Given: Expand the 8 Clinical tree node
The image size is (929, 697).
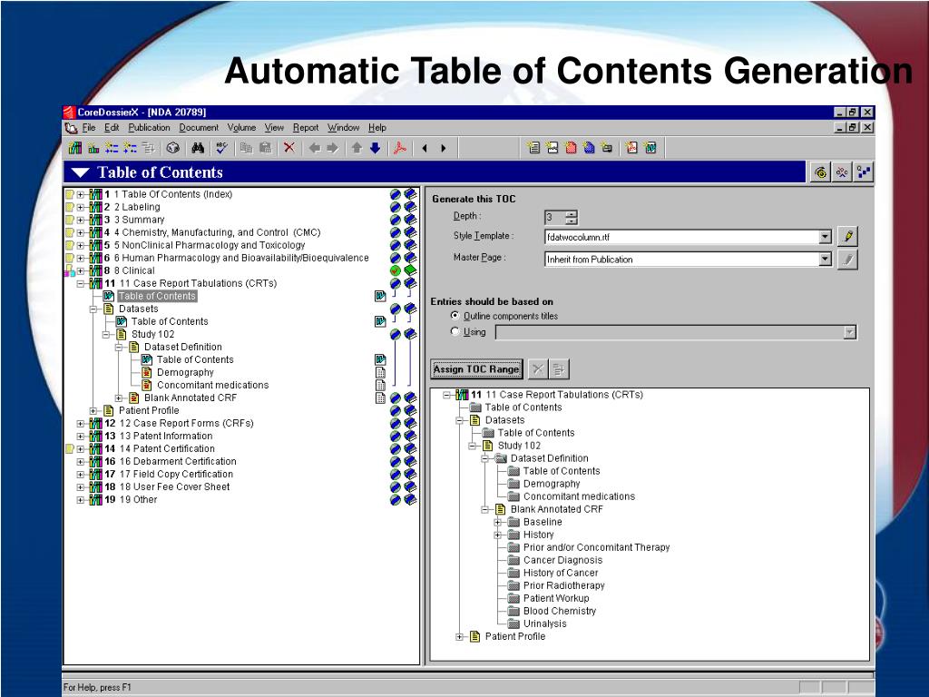Looking at the screenshot, I should click(x=81, y=270).
